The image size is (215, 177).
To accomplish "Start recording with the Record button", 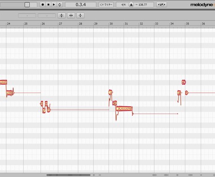I will coord(43,5).
